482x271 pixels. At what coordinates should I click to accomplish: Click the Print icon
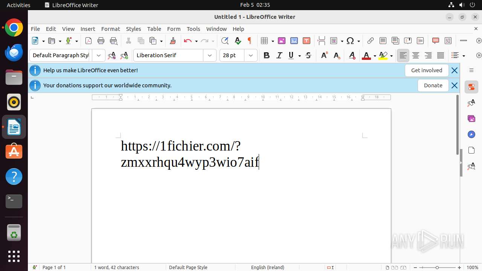coord(101,41)
